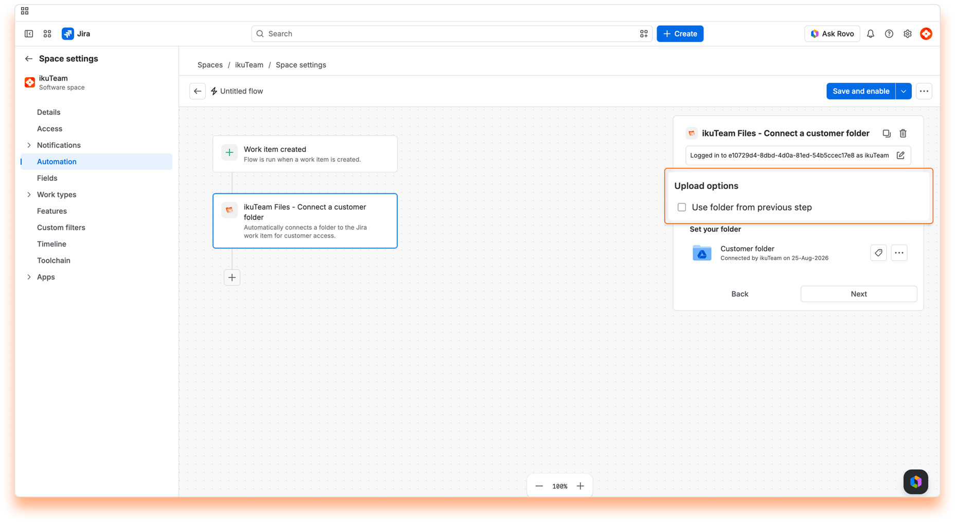Open Save and enable dropdown arrow
The height and width of the screenshot is (522, 955).
tap(904, 91)
